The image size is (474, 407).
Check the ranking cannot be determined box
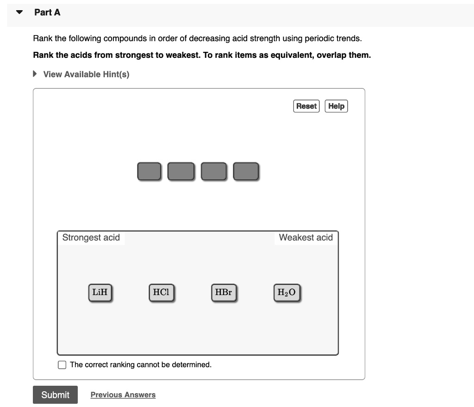point(62,365)
